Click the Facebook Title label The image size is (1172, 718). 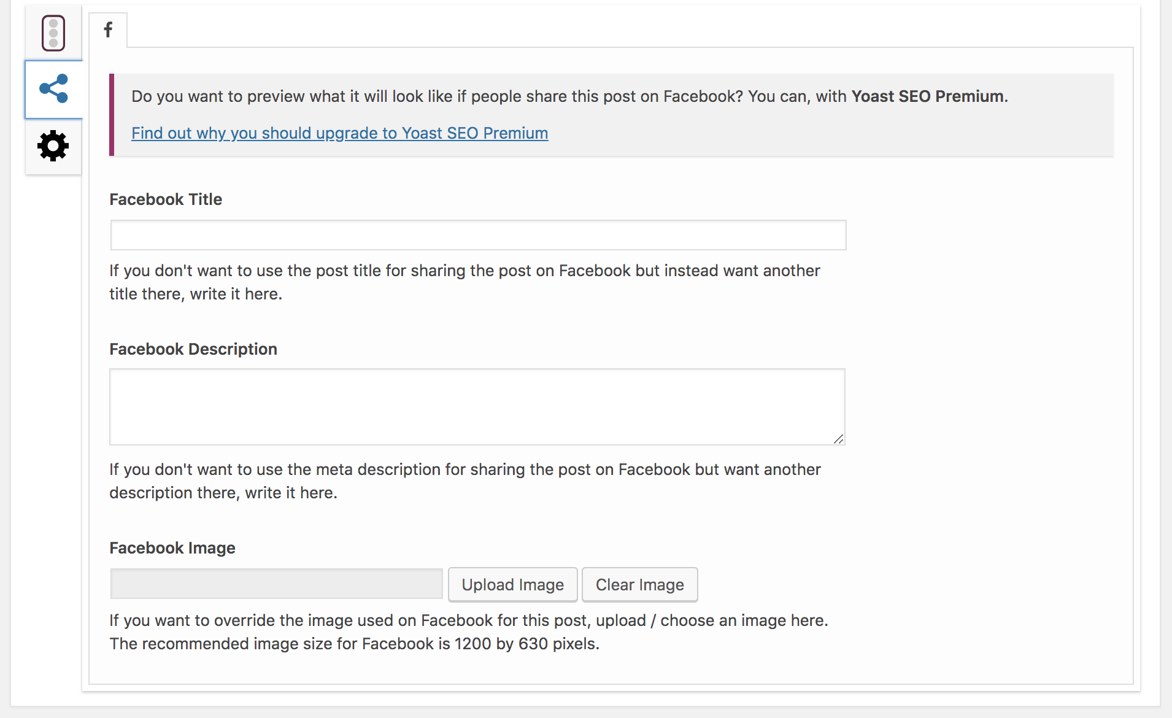pos(166,199)
